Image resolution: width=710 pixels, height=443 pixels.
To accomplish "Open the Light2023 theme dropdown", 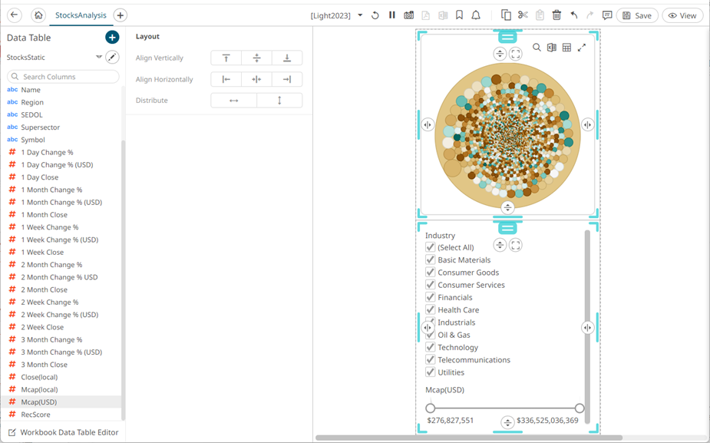I will click(360, 15).
